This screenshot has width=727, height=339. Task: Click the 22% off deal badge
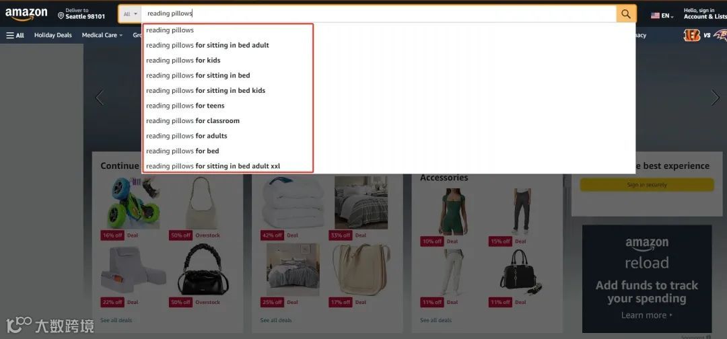[112, 302]
